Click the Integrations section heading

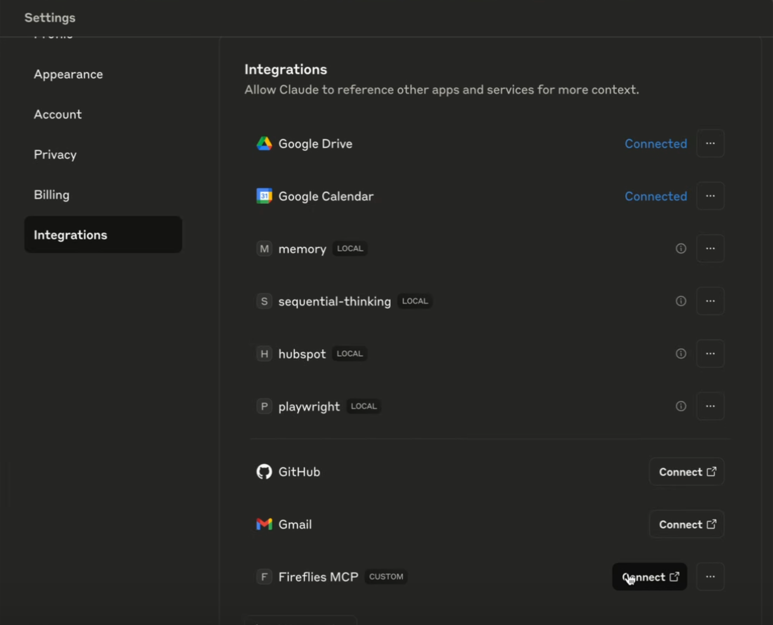pyautogui.click(x=286, y=69)
